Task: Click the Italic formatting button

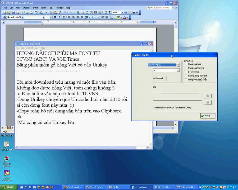Action: pyautogui.click(x=59, y=17)
